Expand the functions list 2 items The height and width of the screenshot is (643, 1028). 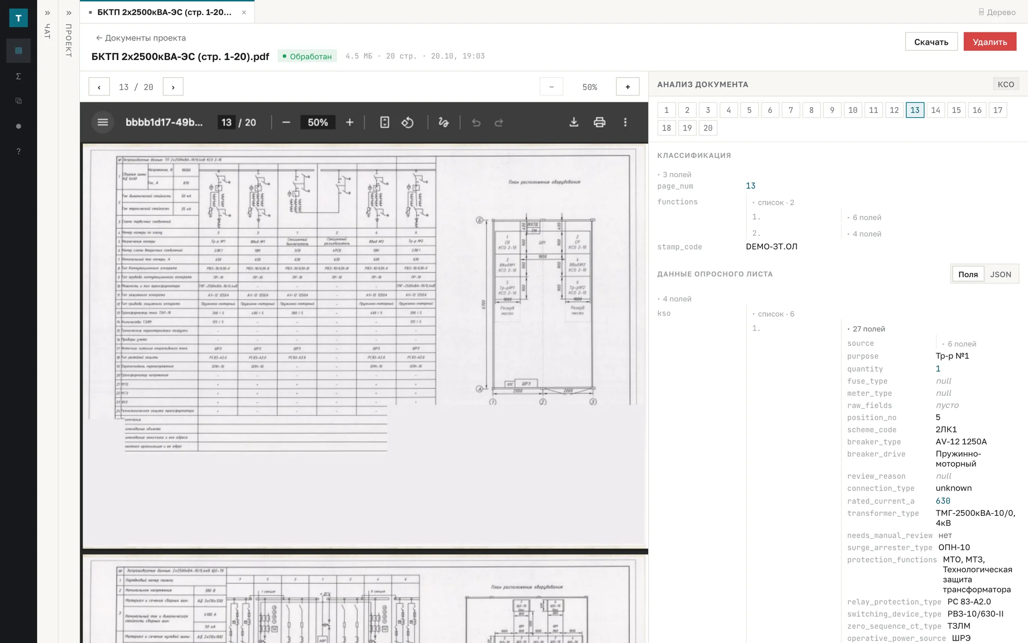click(773, 202)
